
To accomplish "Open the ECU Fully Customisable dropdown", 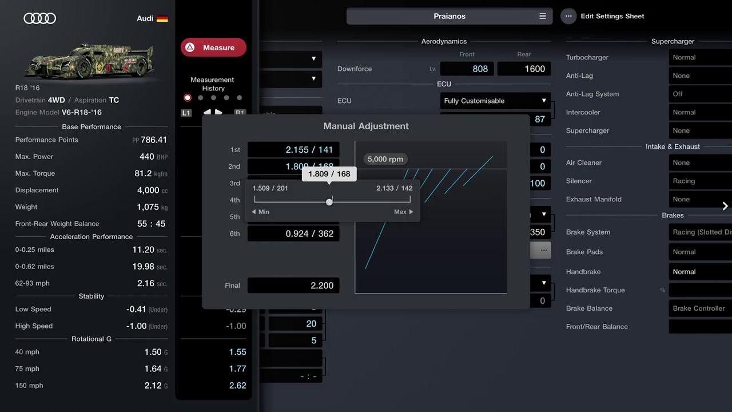I will coord(495,101).
